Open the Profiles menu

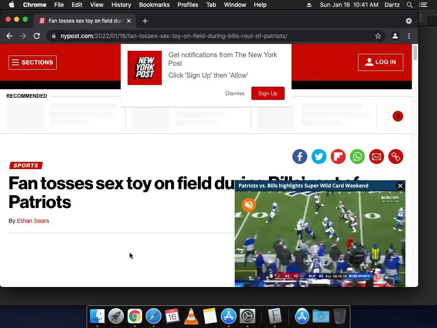(x=188, y=5)
